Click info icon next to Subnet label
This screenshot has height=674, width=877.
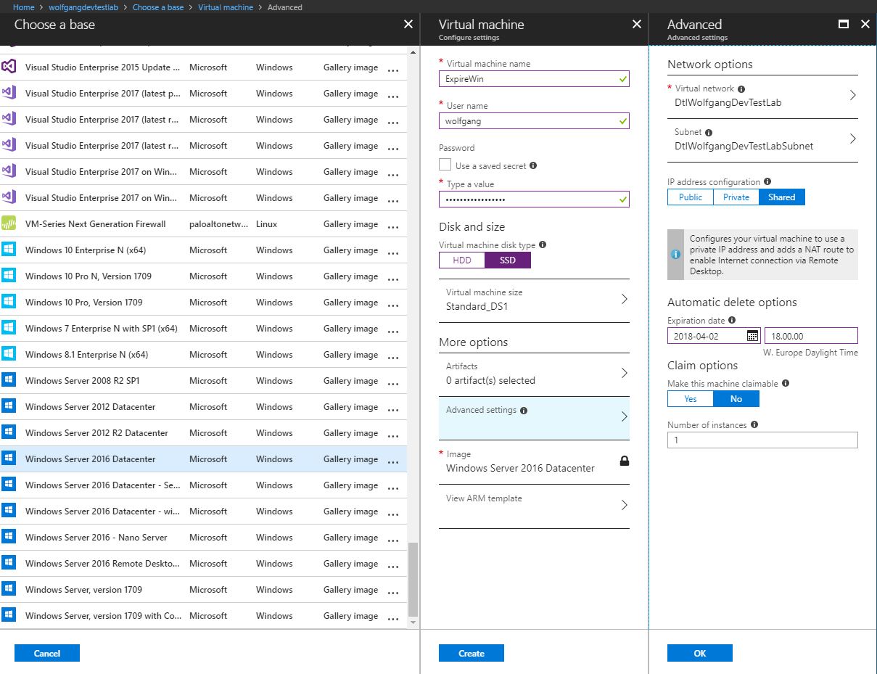coord(709,133)
